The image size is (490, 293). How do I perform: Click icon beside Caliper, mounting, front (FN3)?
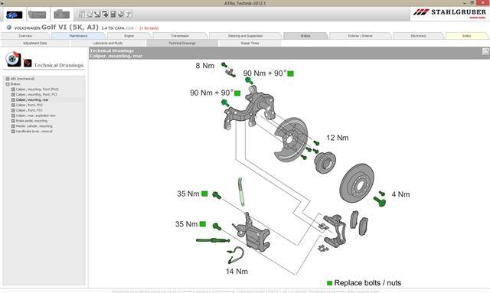[x=13, y=90]
